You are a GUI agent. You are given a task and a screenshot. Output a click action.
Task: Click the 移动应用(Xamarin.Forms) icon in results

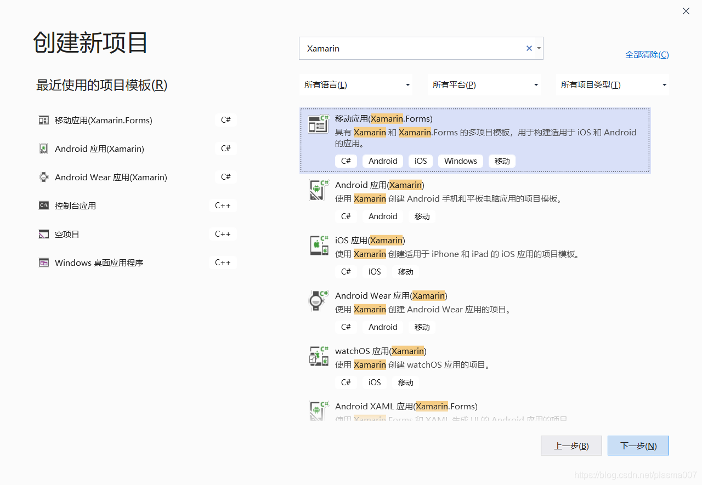tap(319, 124)
